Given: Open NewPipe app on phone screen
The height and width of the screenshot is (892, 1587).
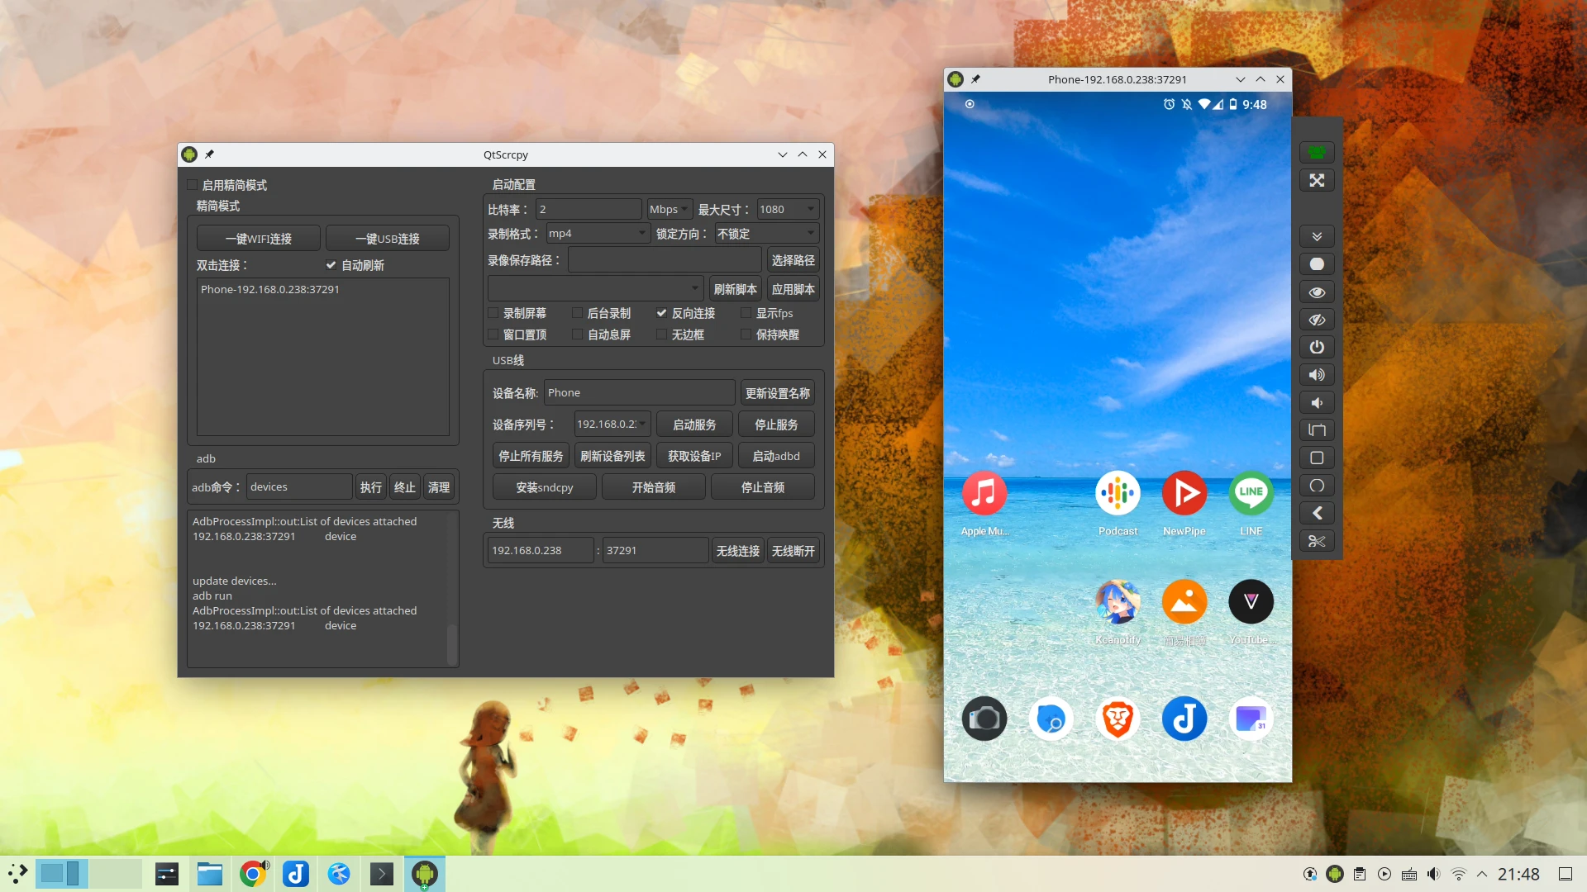Looking at the screenshot, I should coord(1184,494).
